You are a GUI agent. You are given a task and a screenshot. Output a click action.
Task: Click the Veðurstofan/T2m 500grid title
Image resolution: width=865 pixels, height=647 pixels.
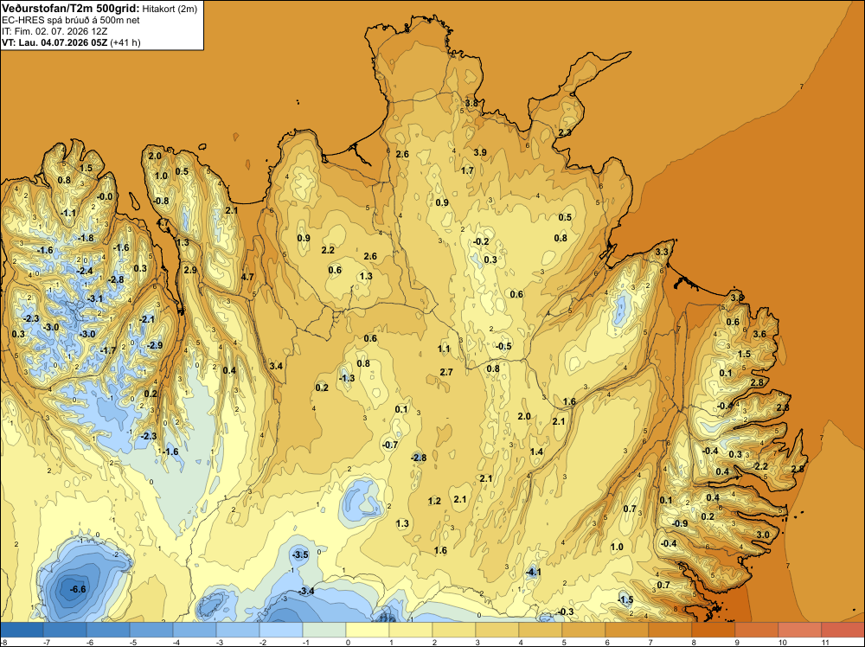click(71, 9)
